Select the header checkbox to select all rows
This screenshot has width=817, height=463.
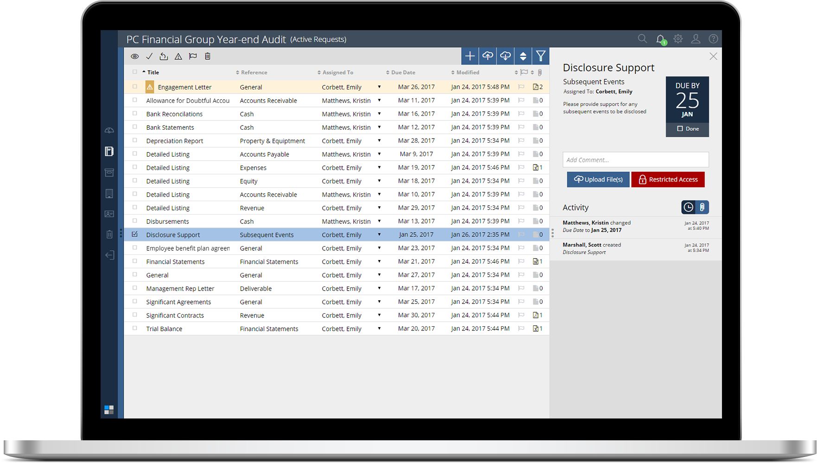point(135,72)
